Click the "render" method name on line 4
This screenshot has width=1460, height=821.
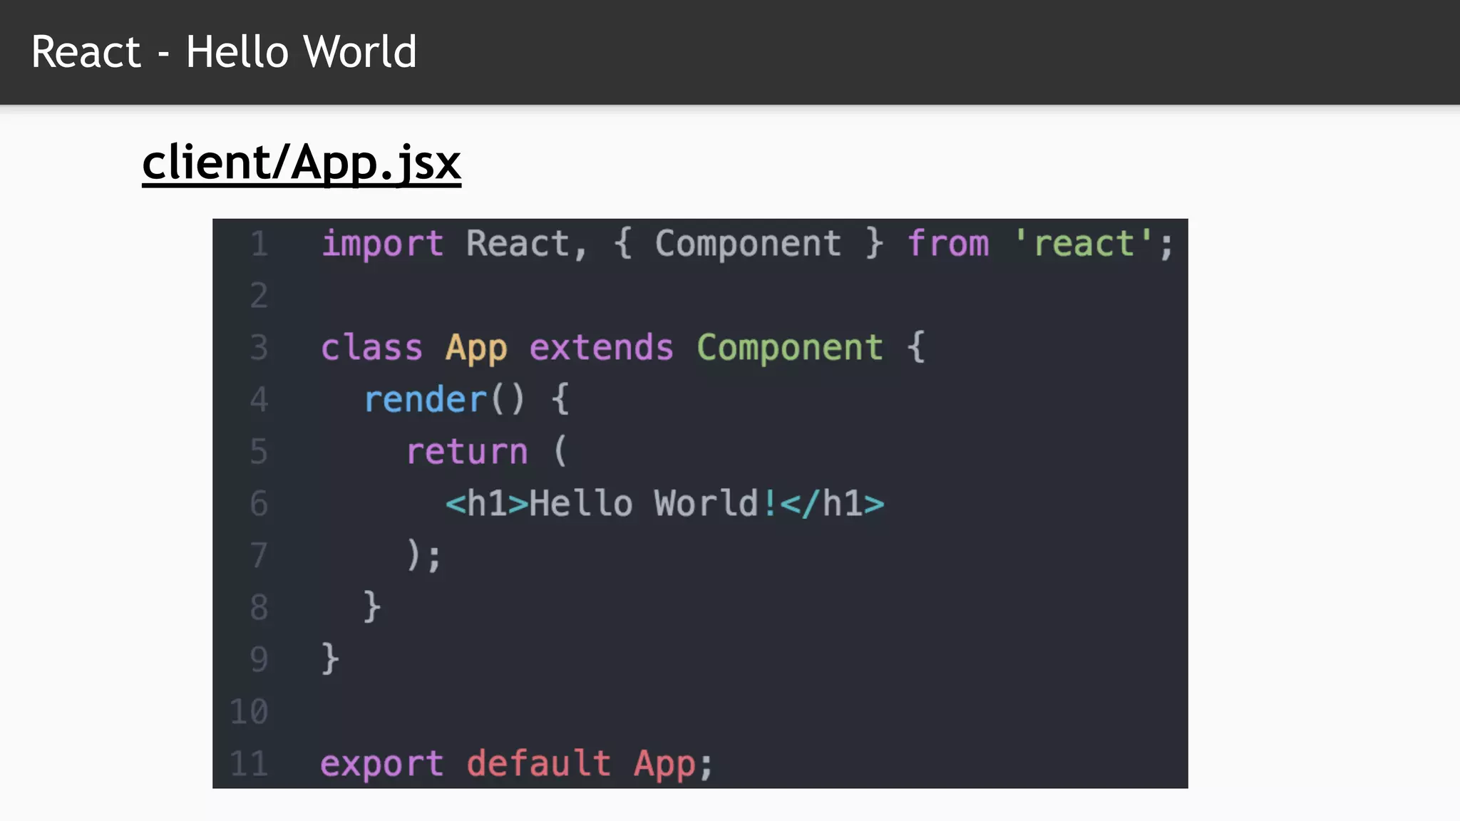click(426, 400)
